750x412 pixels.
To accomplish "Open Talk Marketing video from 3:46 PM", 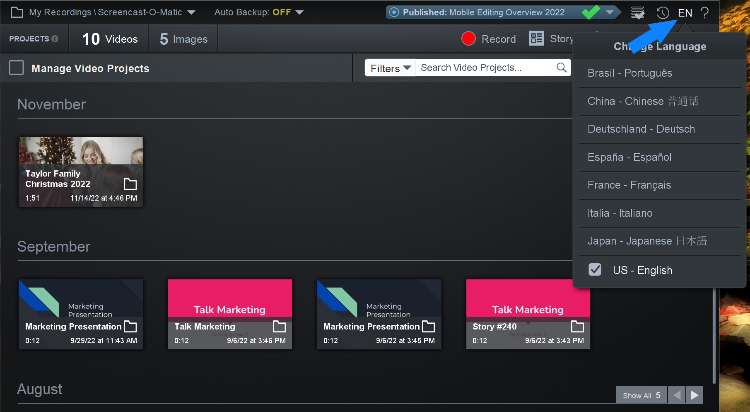I will click(230, 314).
